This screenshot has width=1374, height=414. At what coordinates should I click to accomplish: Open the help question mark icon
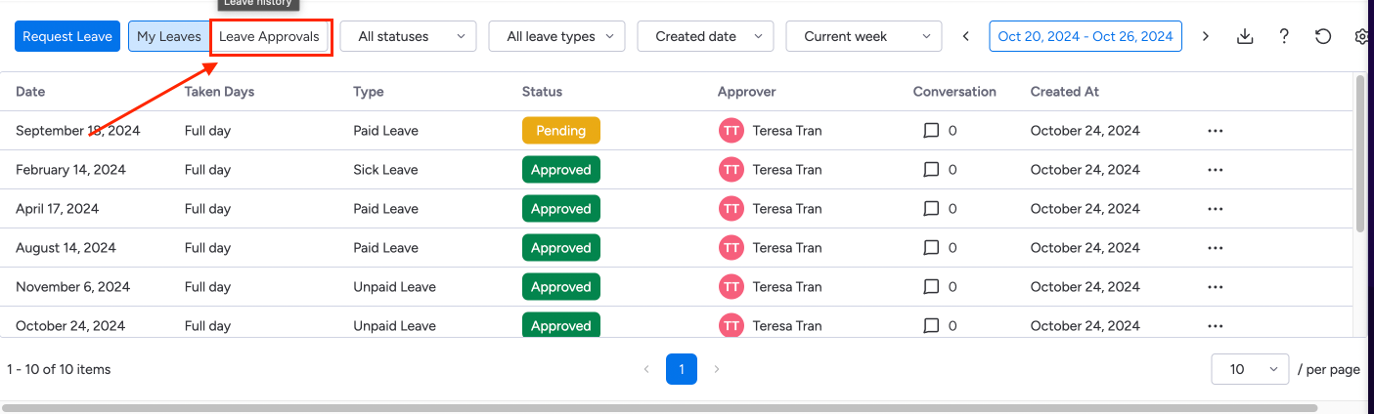point(1284,36)
